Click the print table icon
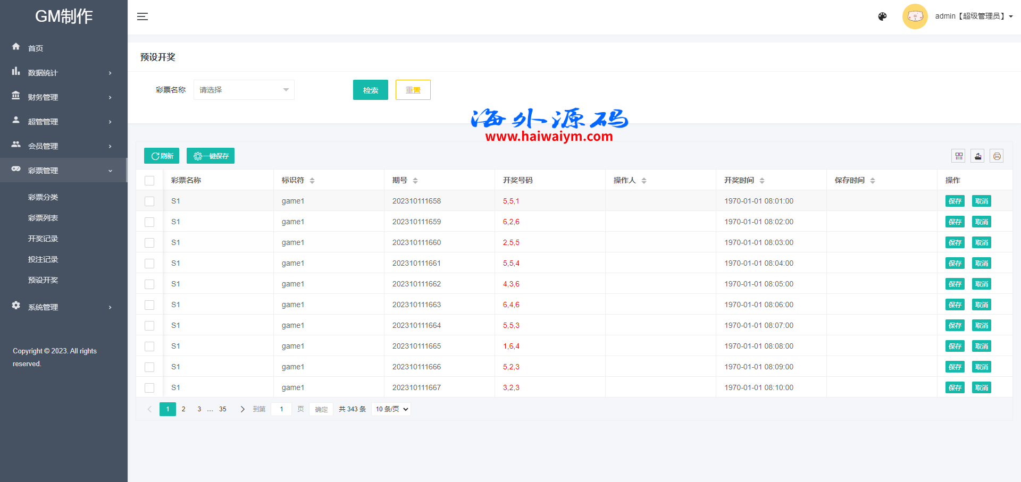 [997, 156]
